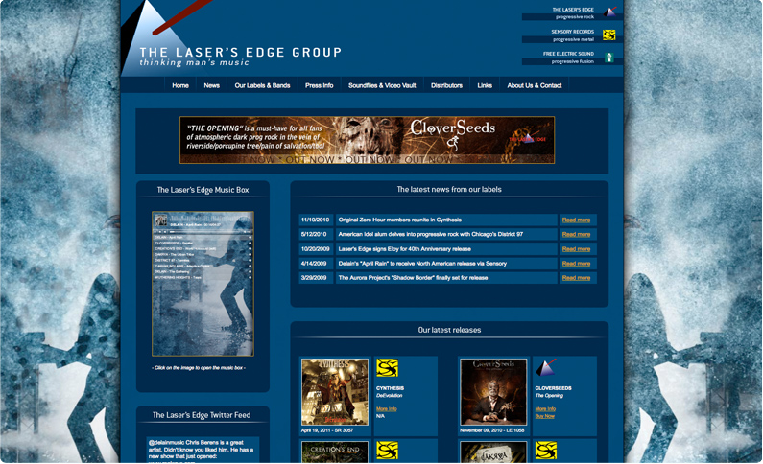Viewport: 763px width, 464px height.
Task: Click Sensory logo beside Cynthesis release
Action: pyautogui.click(x=388, y=368)
